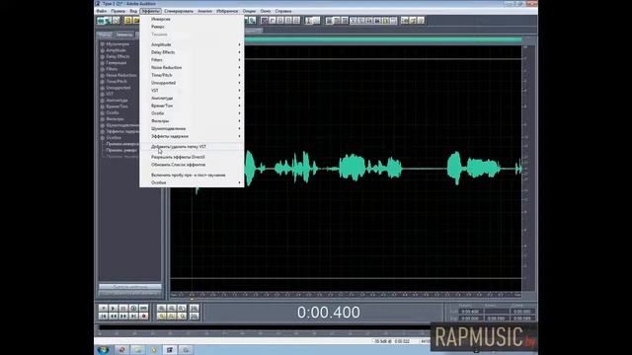The height and width of the screenshot is (355, 632).
Task: Click the Fast Forward transport button
Action: (x=123, y=317)
